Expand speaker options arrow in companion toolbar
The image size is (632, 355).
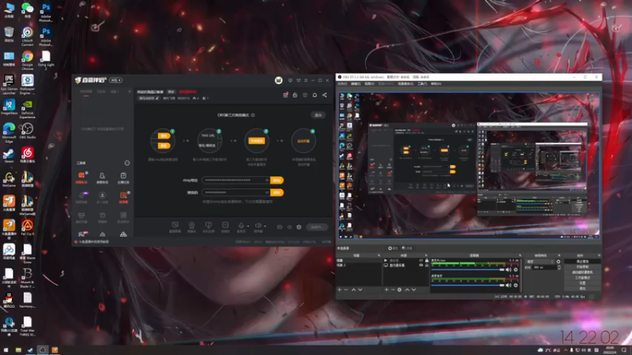click(265, 226)
